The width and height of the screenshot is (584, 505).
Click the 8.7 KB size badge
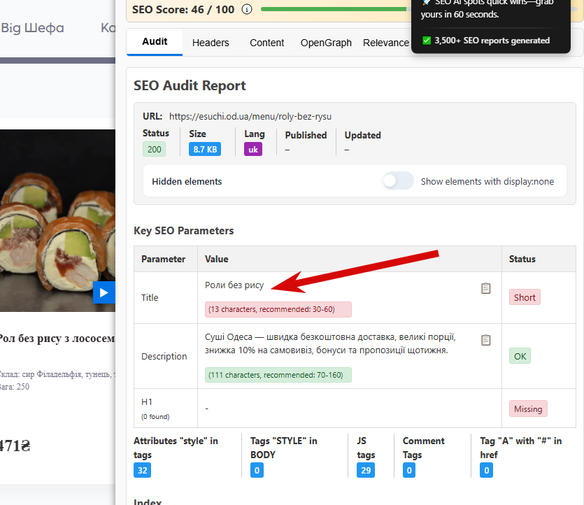[204, 149]
